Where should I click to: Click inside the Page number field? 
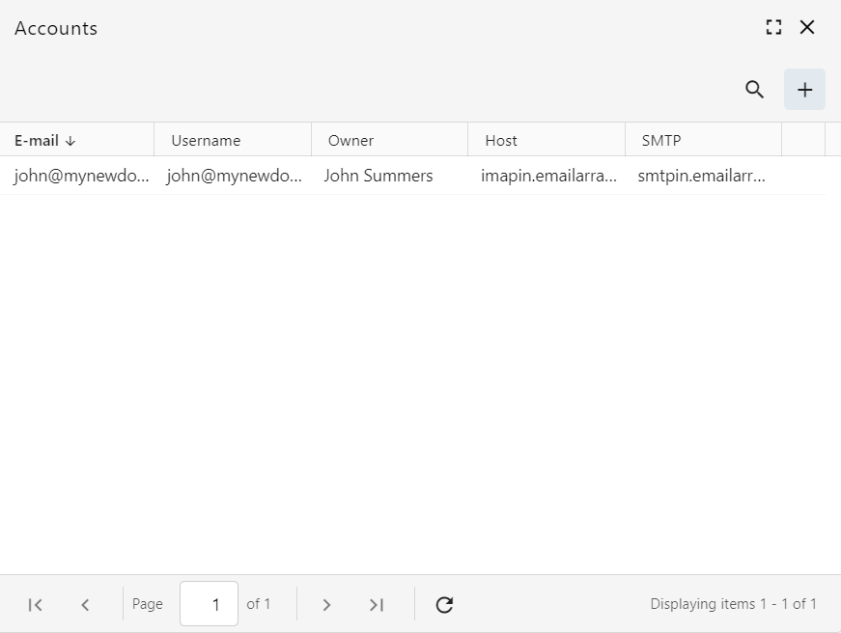(x=209, y=604)
